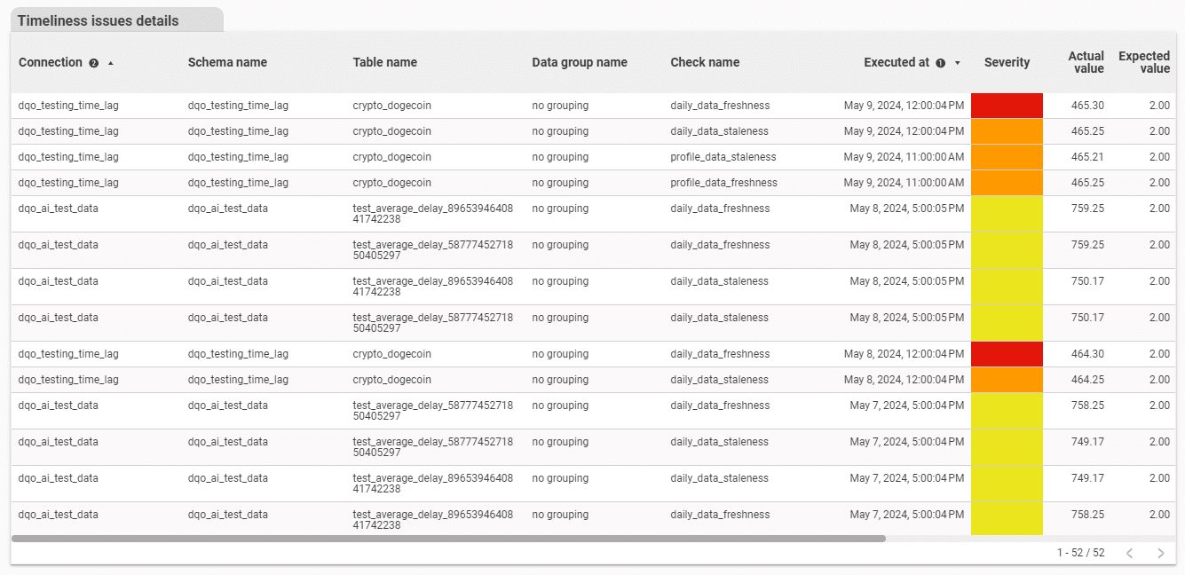Click the yellow severity swatch for May 8 freshness
1185x575 pixels.
1007,209
